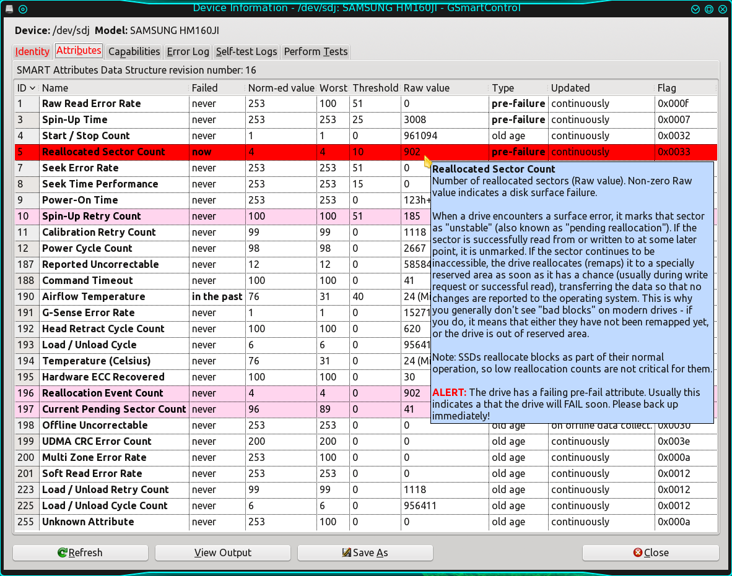Click the window menu icon in title bar
732x576 pixels.
(x=9, y=9)
